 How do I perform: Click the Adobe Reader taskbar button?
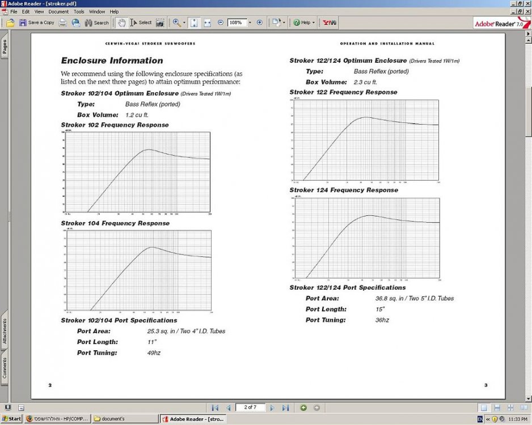pyautogui.click(x=193, y=419)
